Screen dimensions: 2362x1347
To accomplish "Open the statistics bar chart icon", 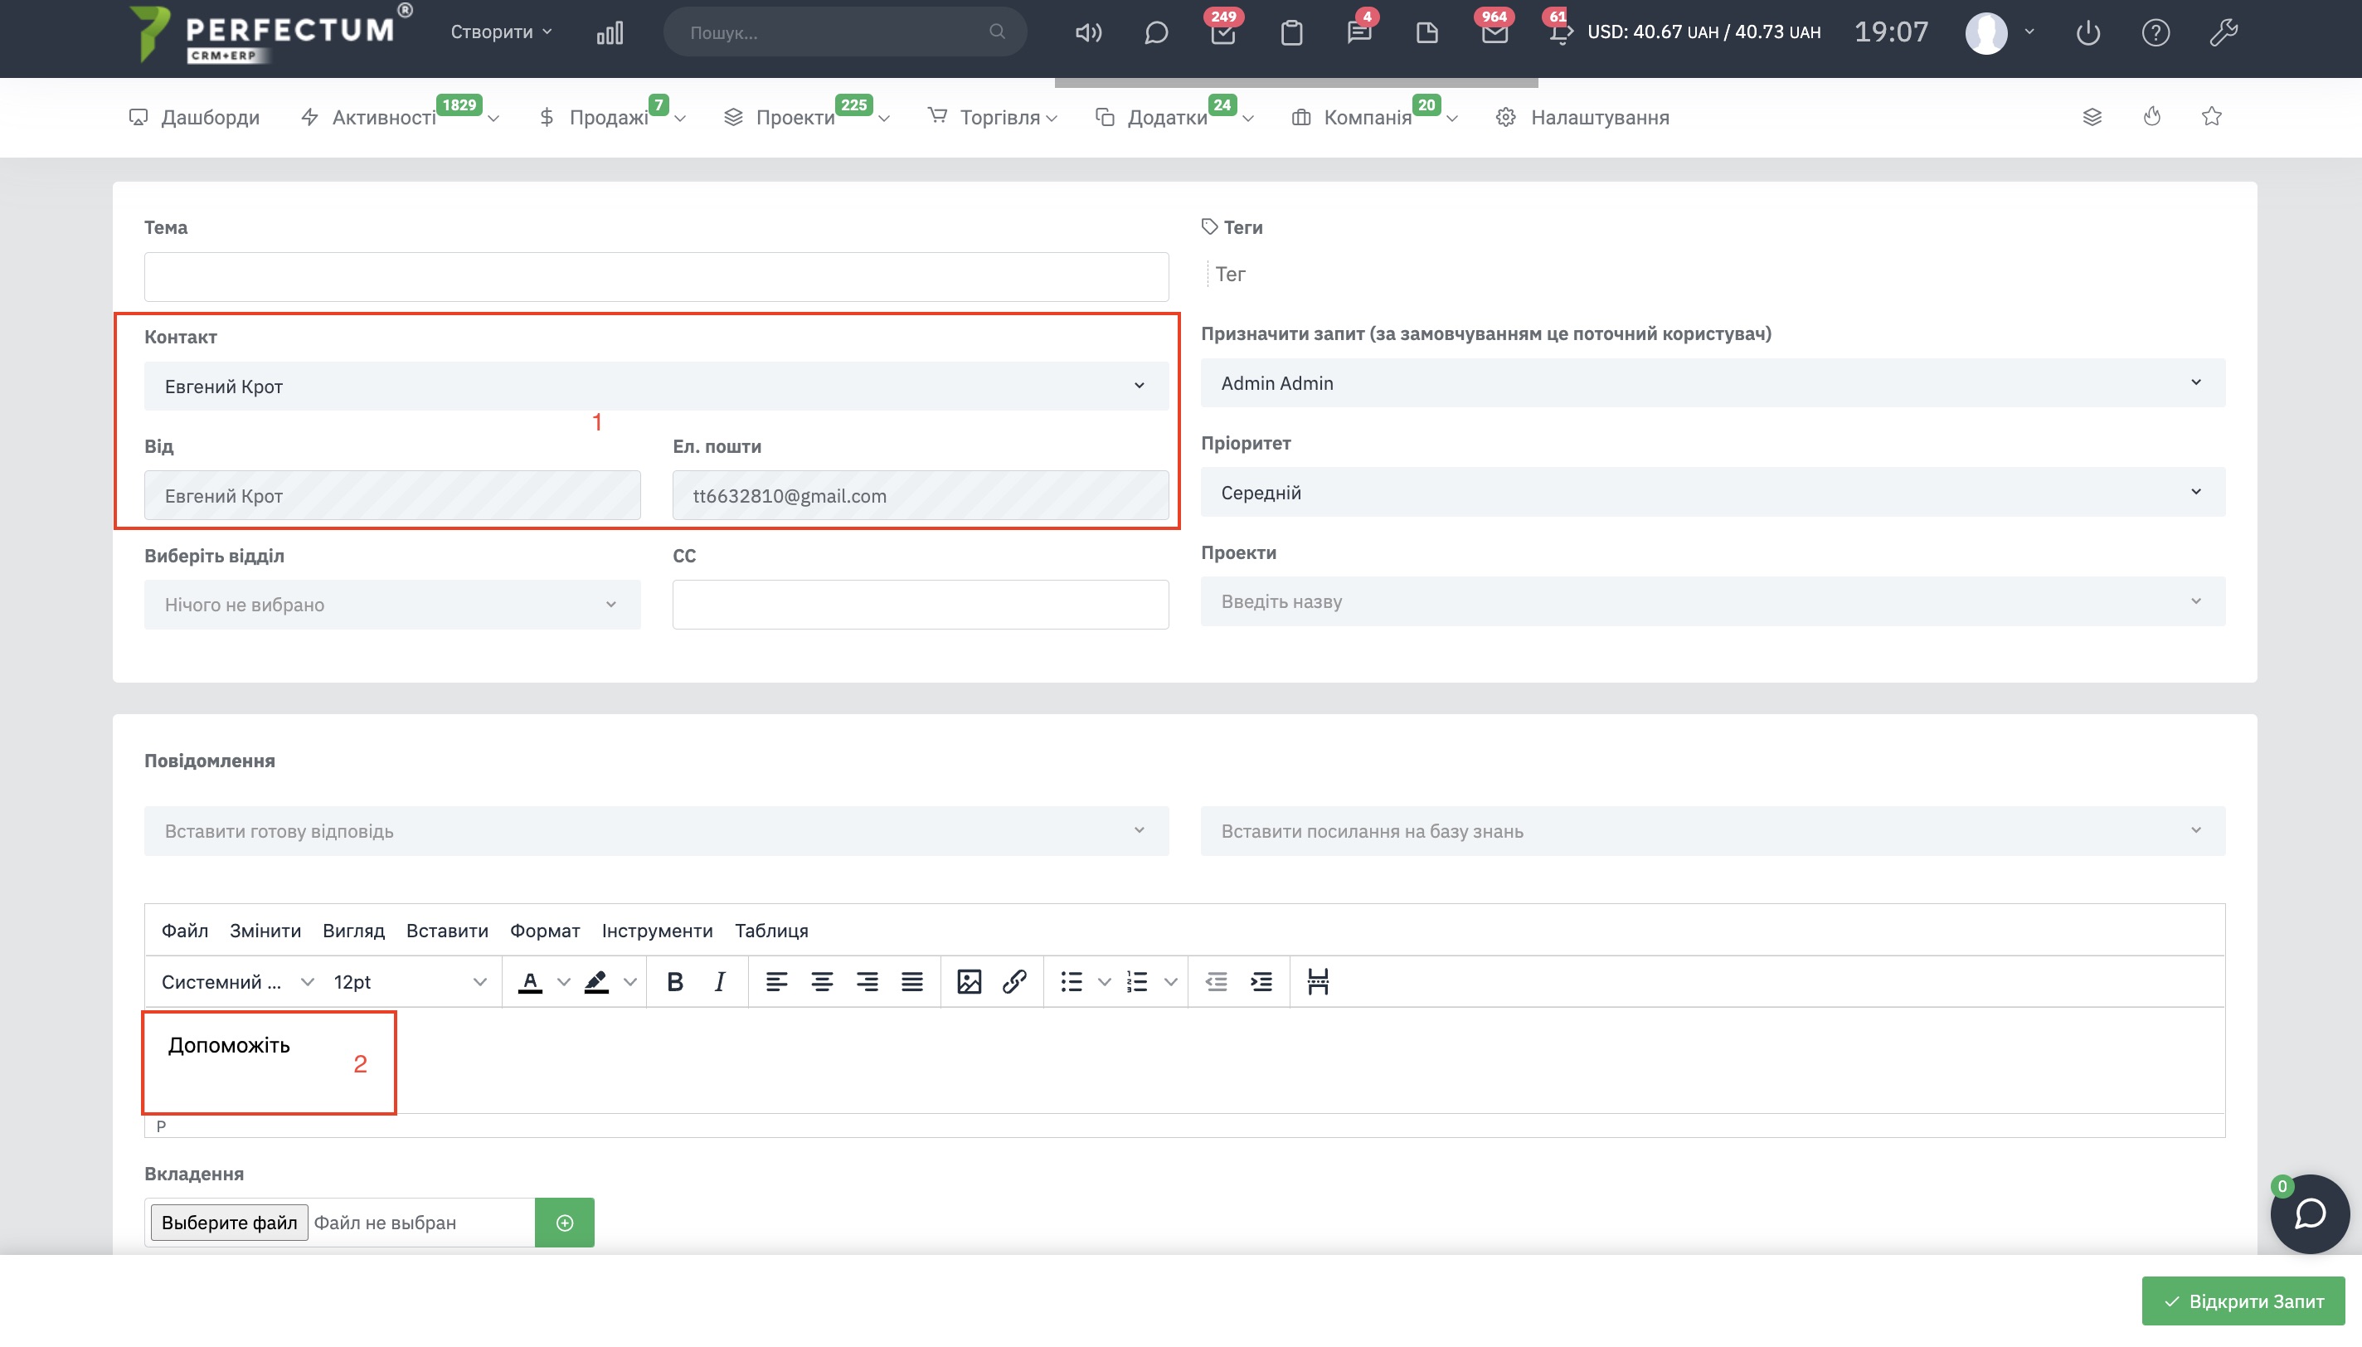I will pos(610,33).
